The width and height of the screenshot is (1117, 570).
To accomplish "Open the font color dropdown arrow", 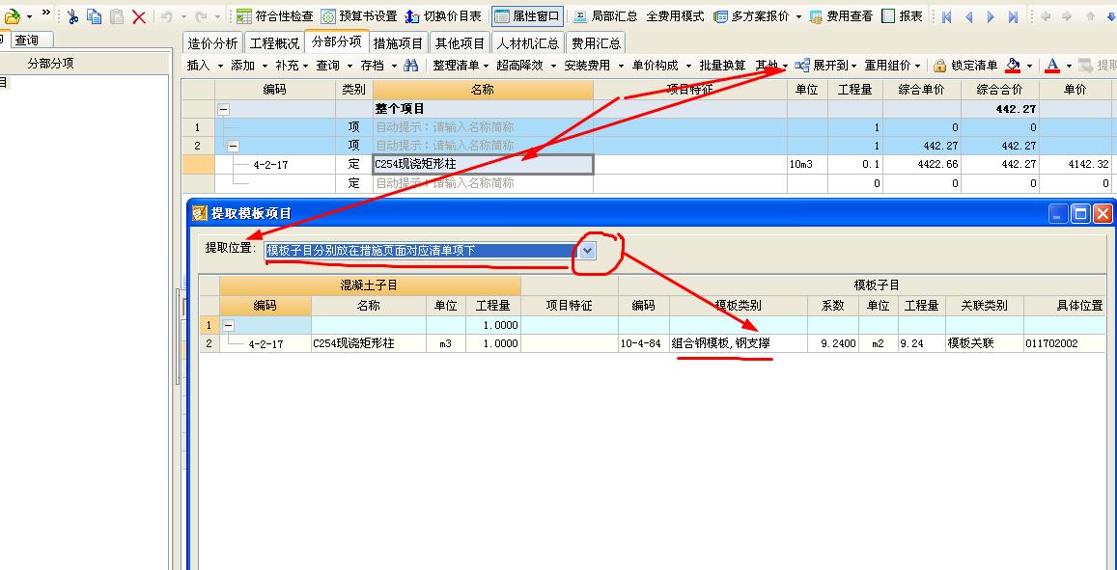I will point(1069,66).
